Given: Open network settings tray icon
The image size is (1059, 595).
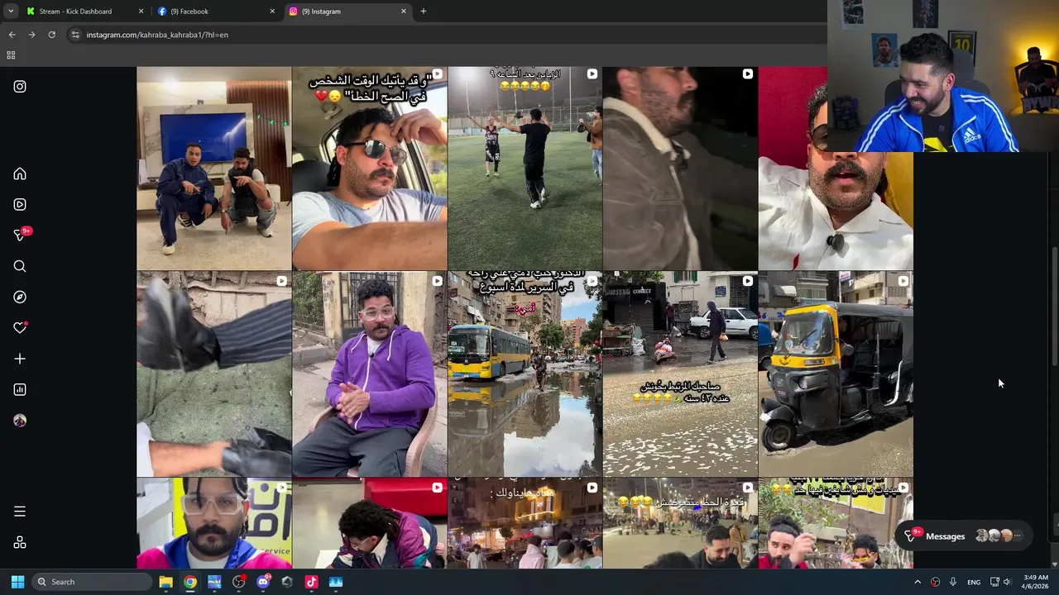Looking at the screenshot, I should pyautogui.click(x=994, y=582).
